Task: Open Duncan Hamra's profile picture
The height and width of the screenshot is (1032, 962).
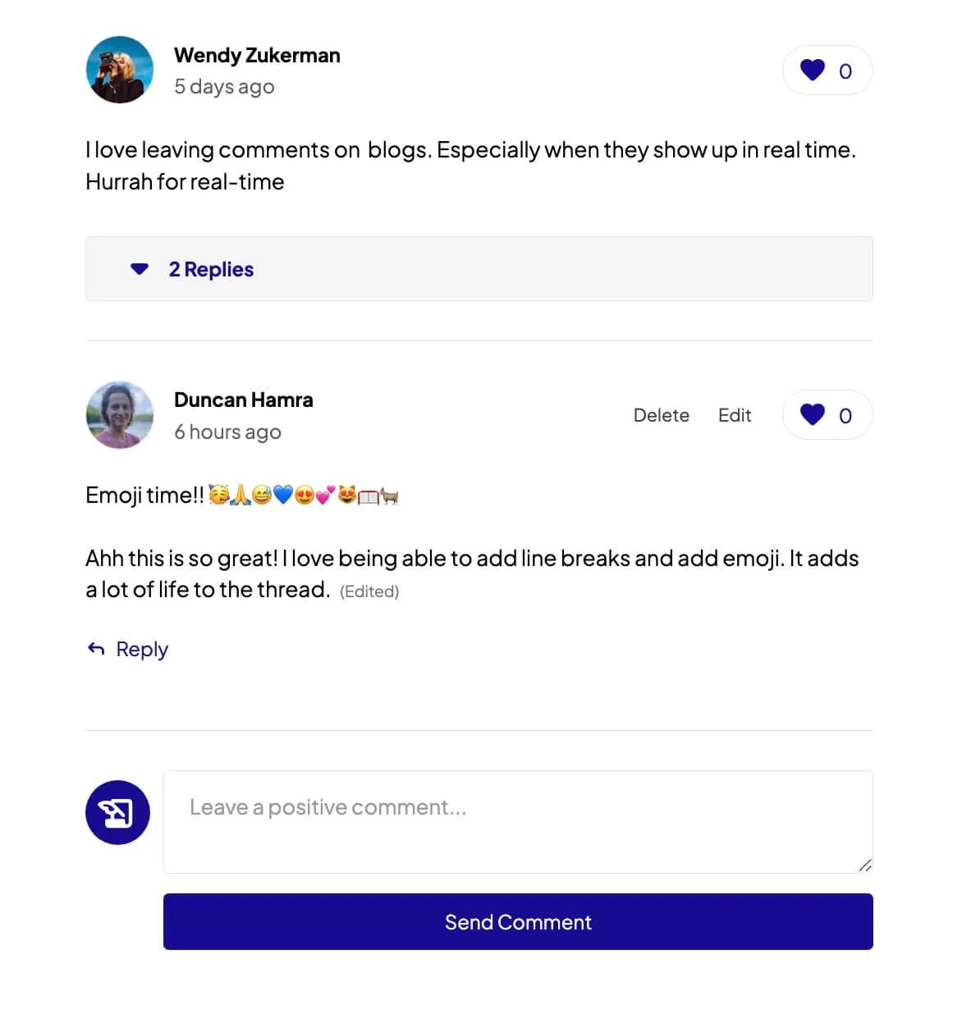Action: point(120,415)
